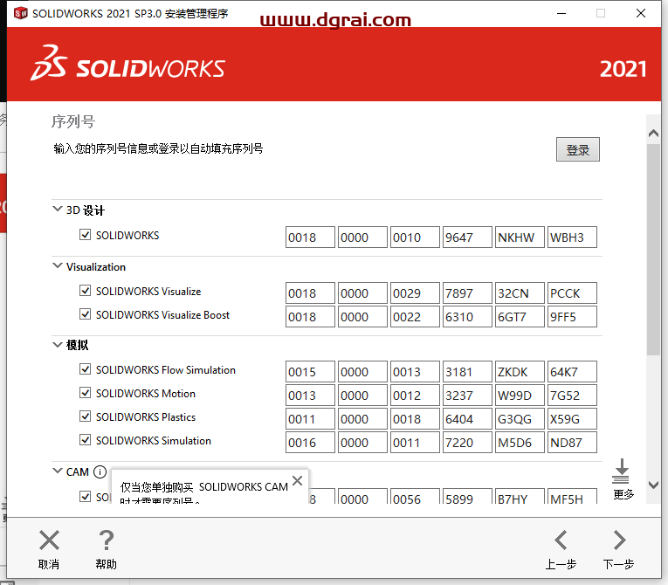
Task: Click the CAM info circle icon
Action: pyautogui.click(x=100, y=472)
